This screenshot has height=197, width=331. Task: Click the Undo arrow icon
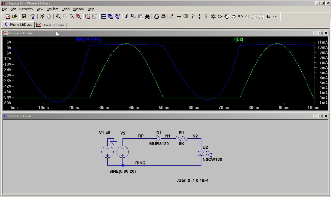(x=241, y=17)
